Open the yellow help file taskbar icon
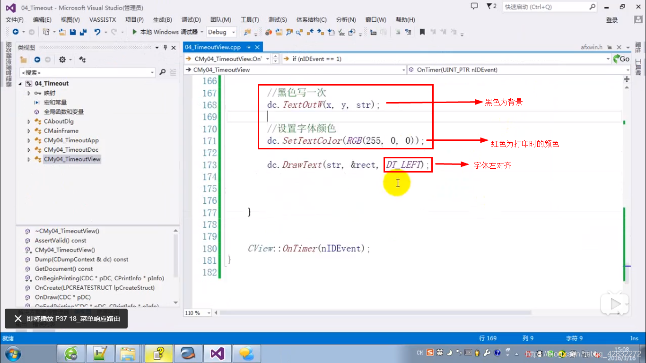The image size is (646, 363). tap(159, 353)
